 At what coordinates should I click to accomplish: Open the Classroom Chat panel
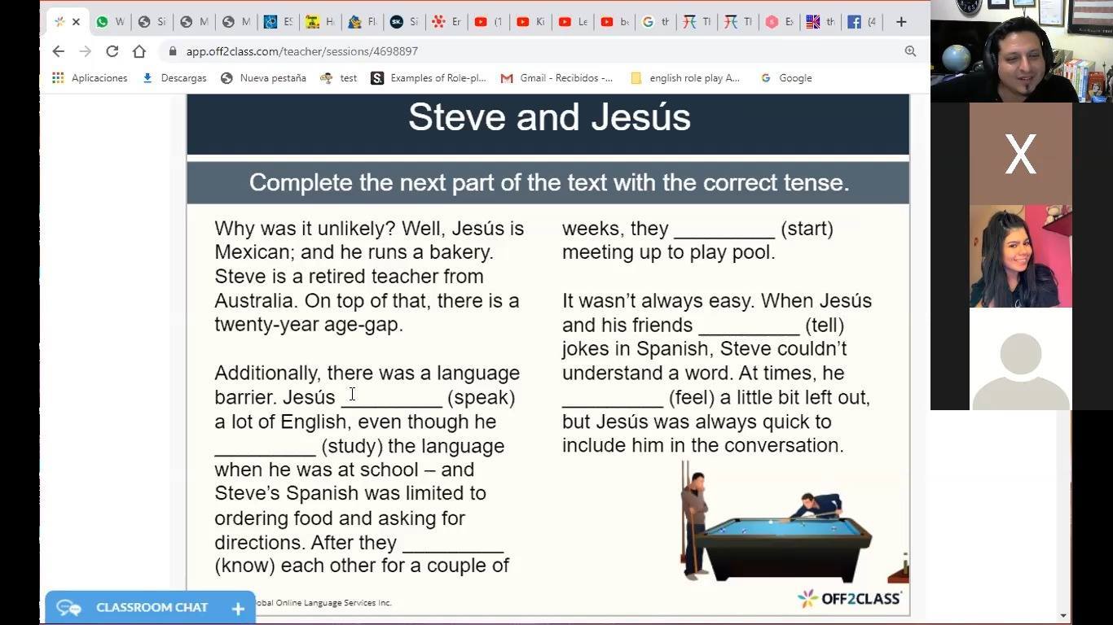[x=151, y=608]
